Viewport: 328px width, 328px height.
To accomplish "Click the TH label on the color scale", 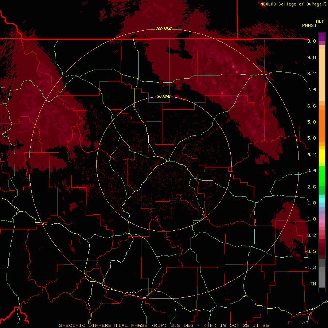I will tap(313, 284).
